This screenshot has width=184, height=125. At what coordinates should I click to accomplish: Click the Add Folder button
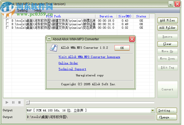pyautogui.click(x=168, y=28)
